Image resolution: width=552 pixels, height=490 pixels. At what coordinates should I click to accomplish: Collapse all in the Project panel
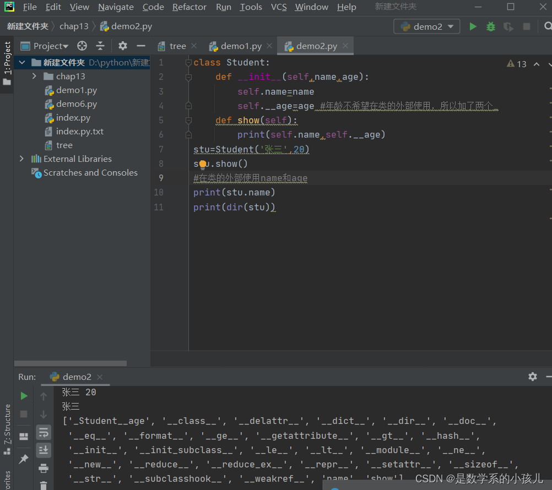click(x=100, y=46)
